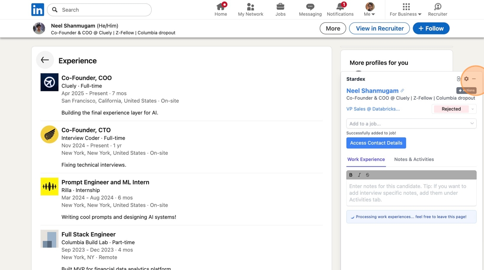Click the Cluely · Full-time line
Image resolution: width=484 pixels, height=270 pixels.
tap(82, 86)
